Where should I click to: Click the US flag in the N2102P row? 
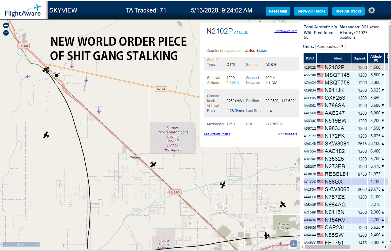(x=320, y=67)
